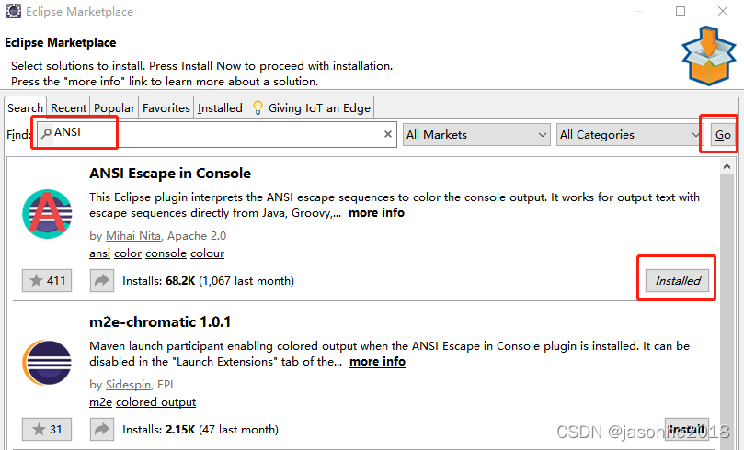Viewport: 744px width, 450px height.
Task: Click the m2e-chromatic plugin logo
Action: pyautogui.click(x=47, y=363)
